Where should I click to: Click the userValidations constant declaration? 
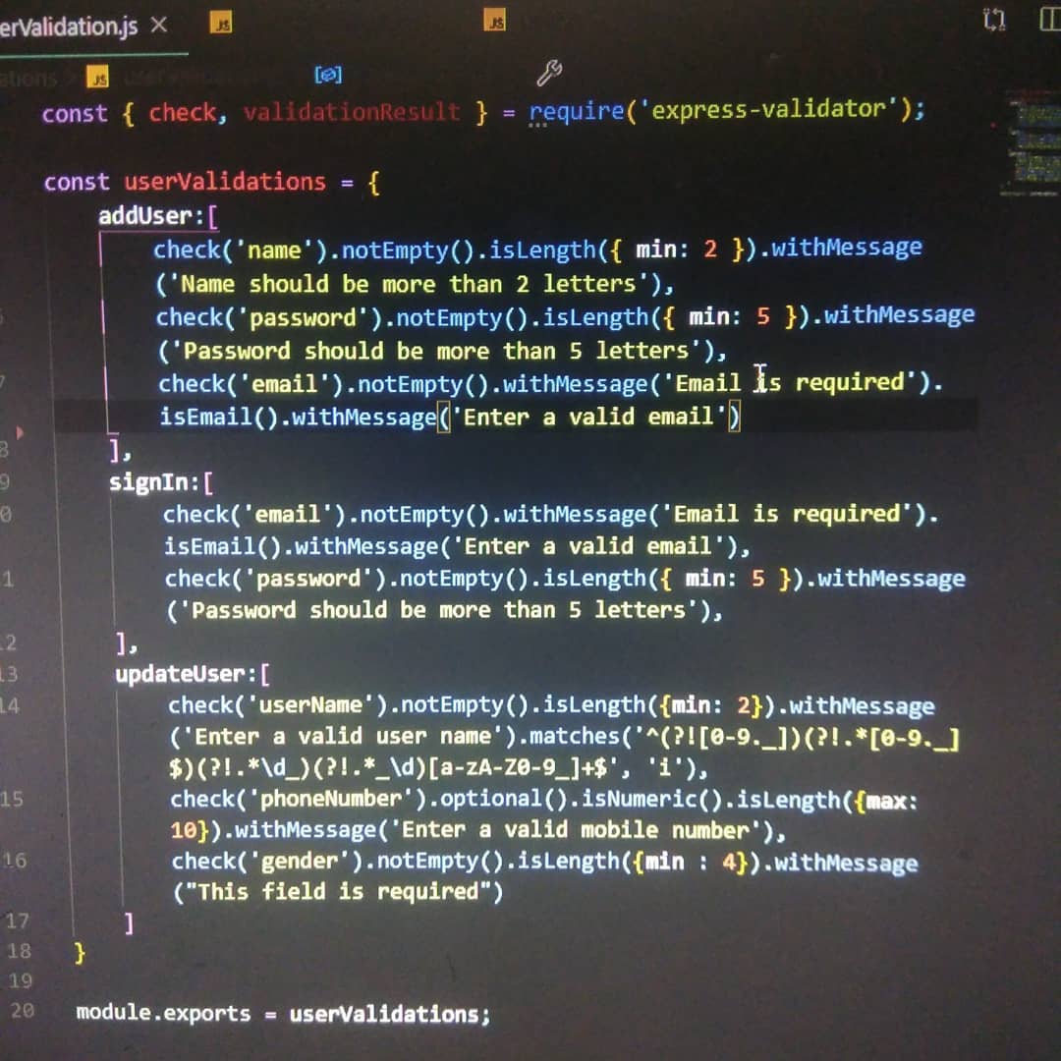pos(225,182)
